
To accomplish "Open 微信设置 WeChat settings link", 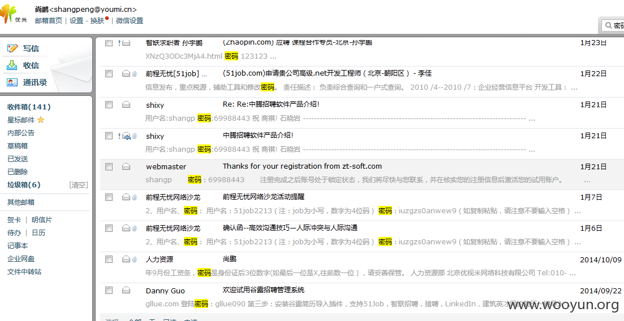I will click(x=130, y=21).
